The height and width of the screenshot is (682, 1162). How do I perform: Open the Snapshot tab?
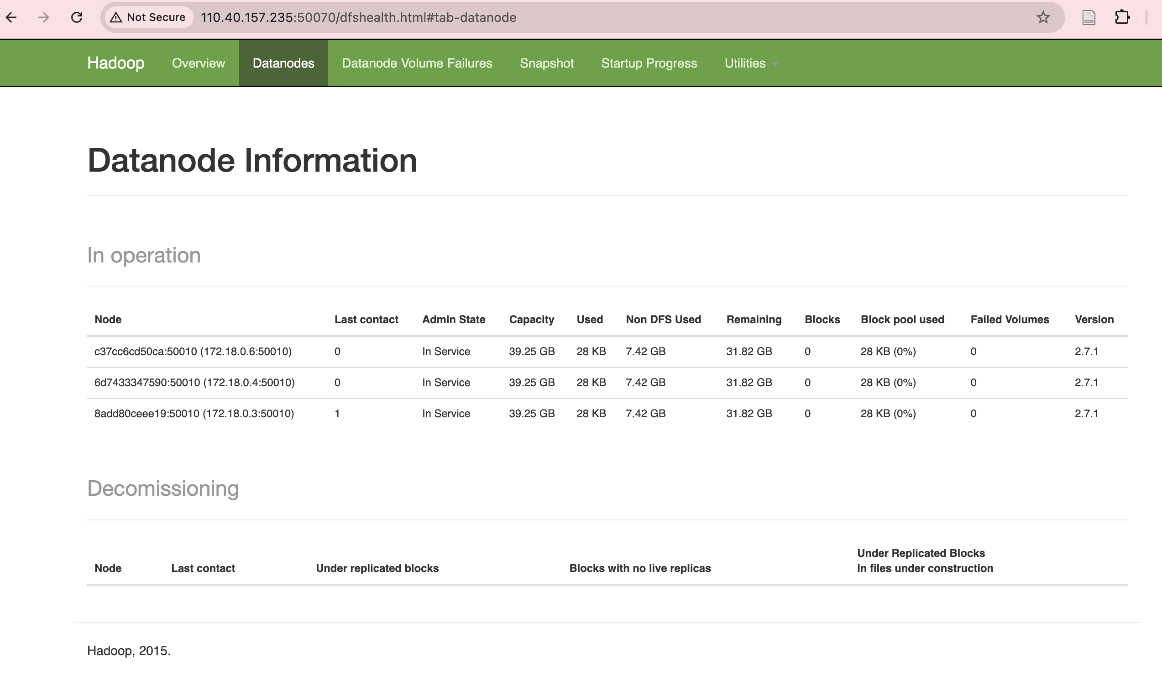pos(546,63)
